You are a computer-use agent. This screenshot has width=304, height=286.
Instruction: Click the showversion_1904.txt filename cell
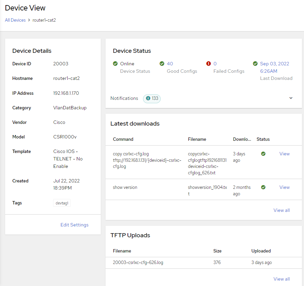pos(207,190)
